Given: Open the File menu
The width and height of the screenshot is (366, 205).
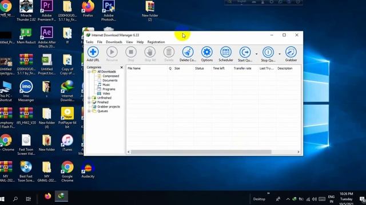Looking at the screenshot, I should click(x=100, y=42).
